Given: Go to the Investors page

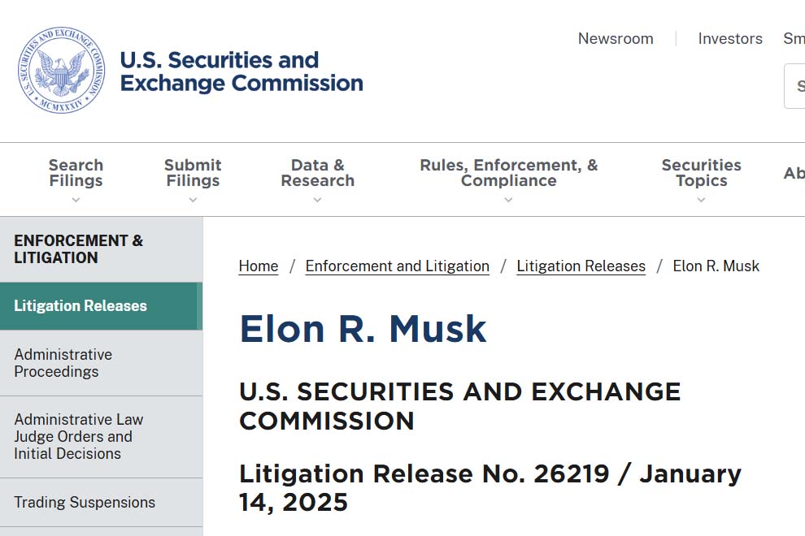Looking at the screenshot, I should click(x=730, y=39).
